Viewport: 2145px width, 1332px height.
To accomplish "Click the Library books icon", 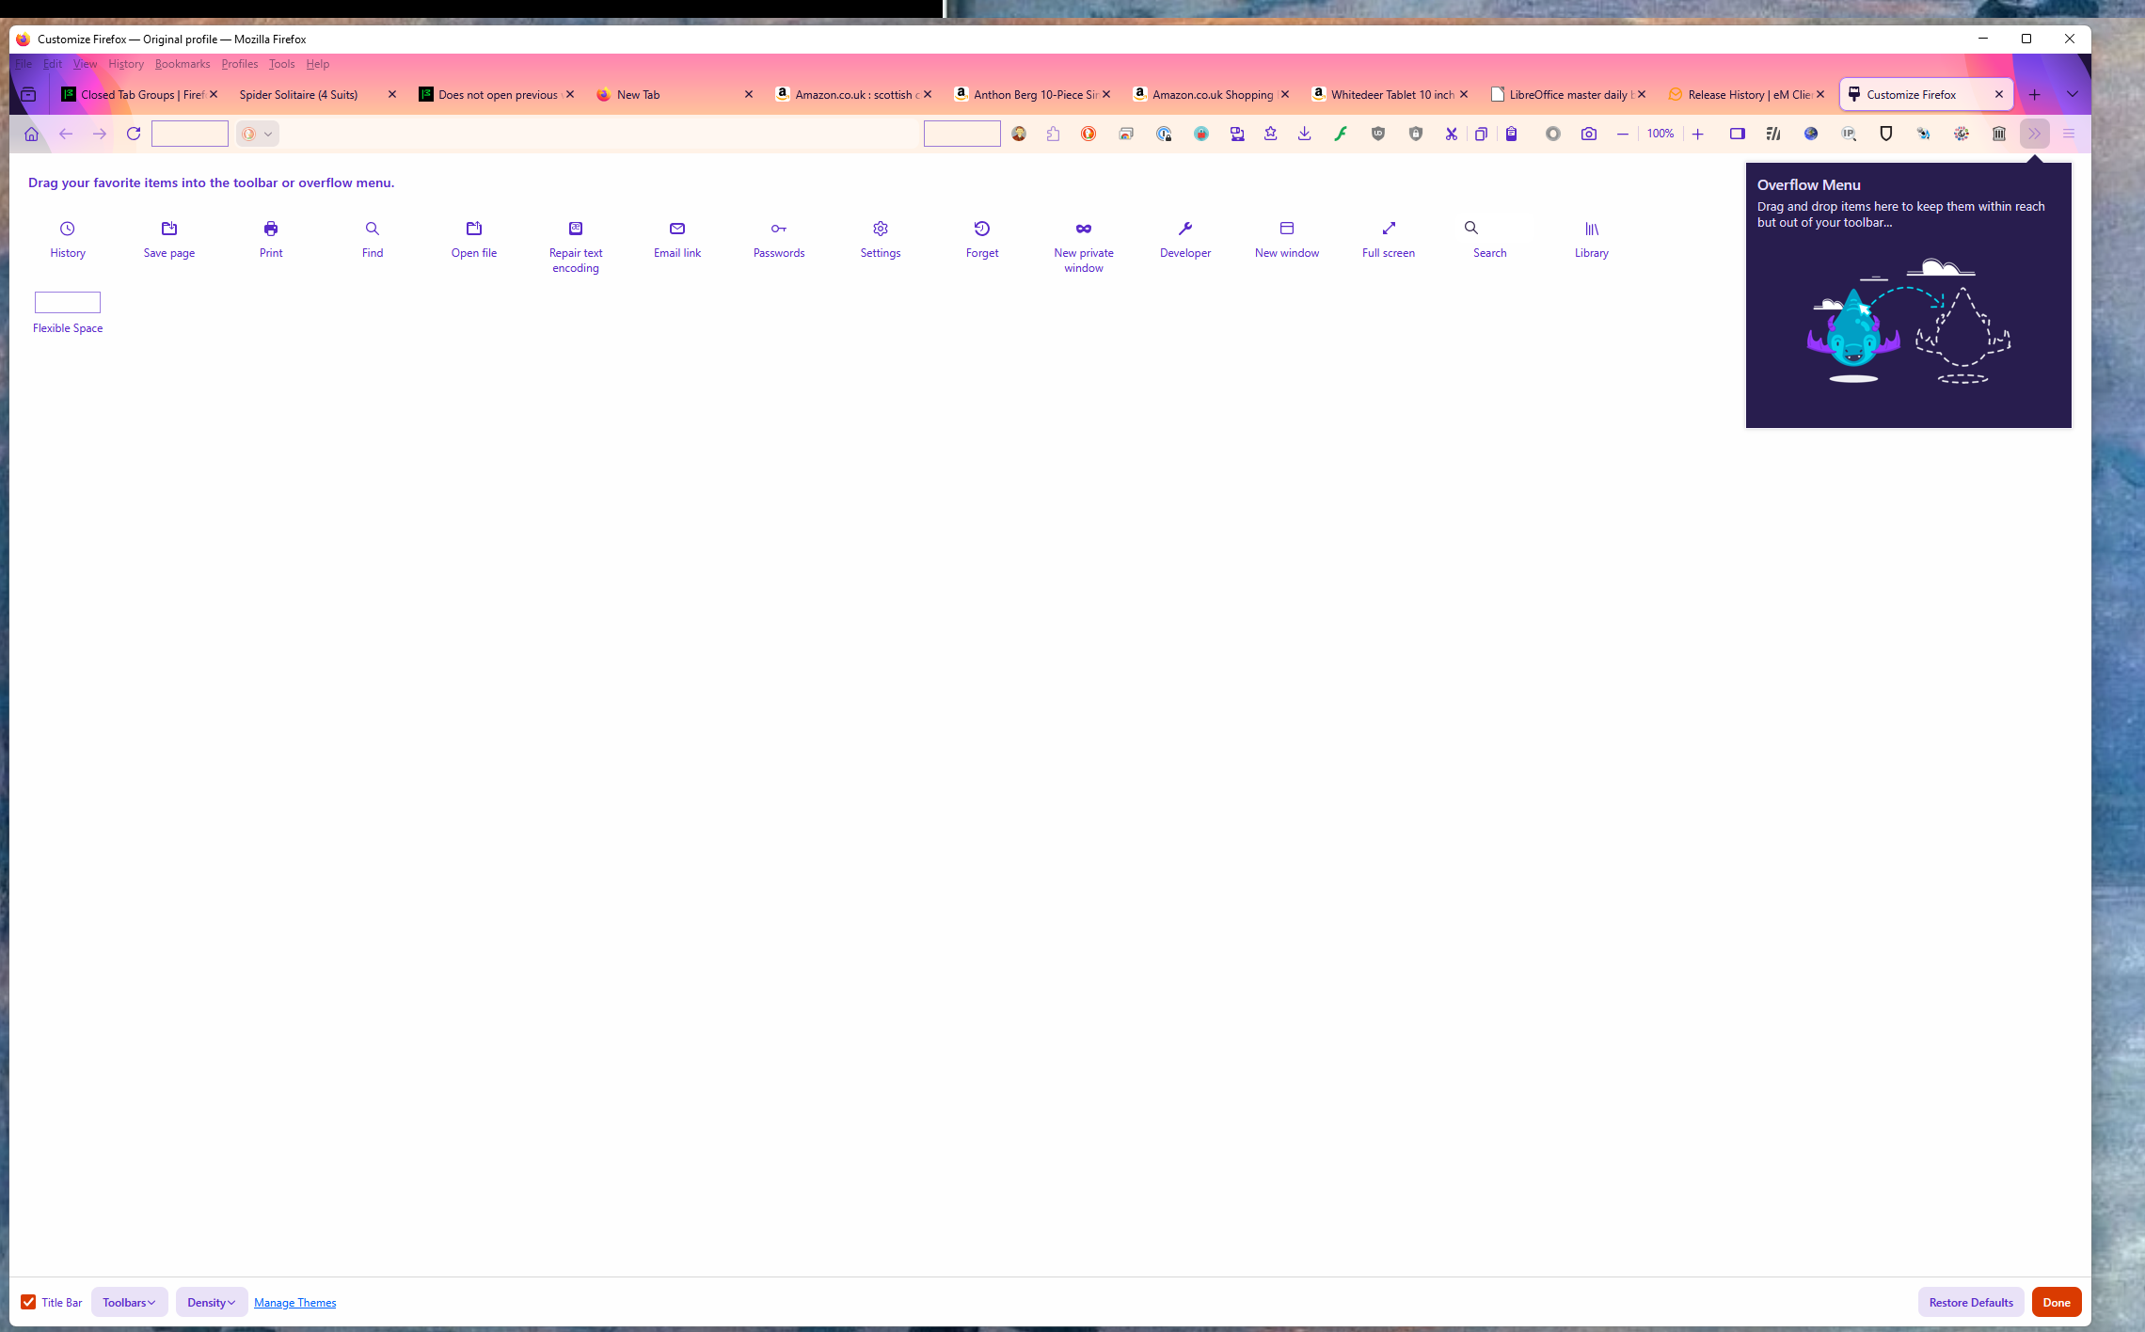I will click(x=1592, y=229).
